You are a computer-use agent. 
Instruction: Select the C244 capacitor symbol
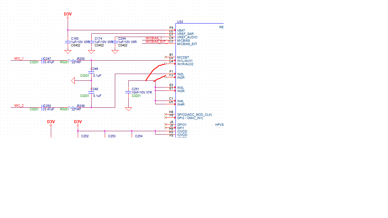point(115,42)
